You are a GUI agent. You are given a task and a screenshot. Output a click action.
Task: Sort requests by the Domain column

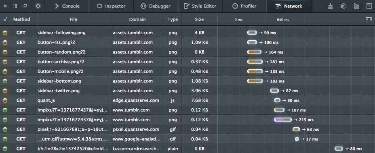[137, 19]
